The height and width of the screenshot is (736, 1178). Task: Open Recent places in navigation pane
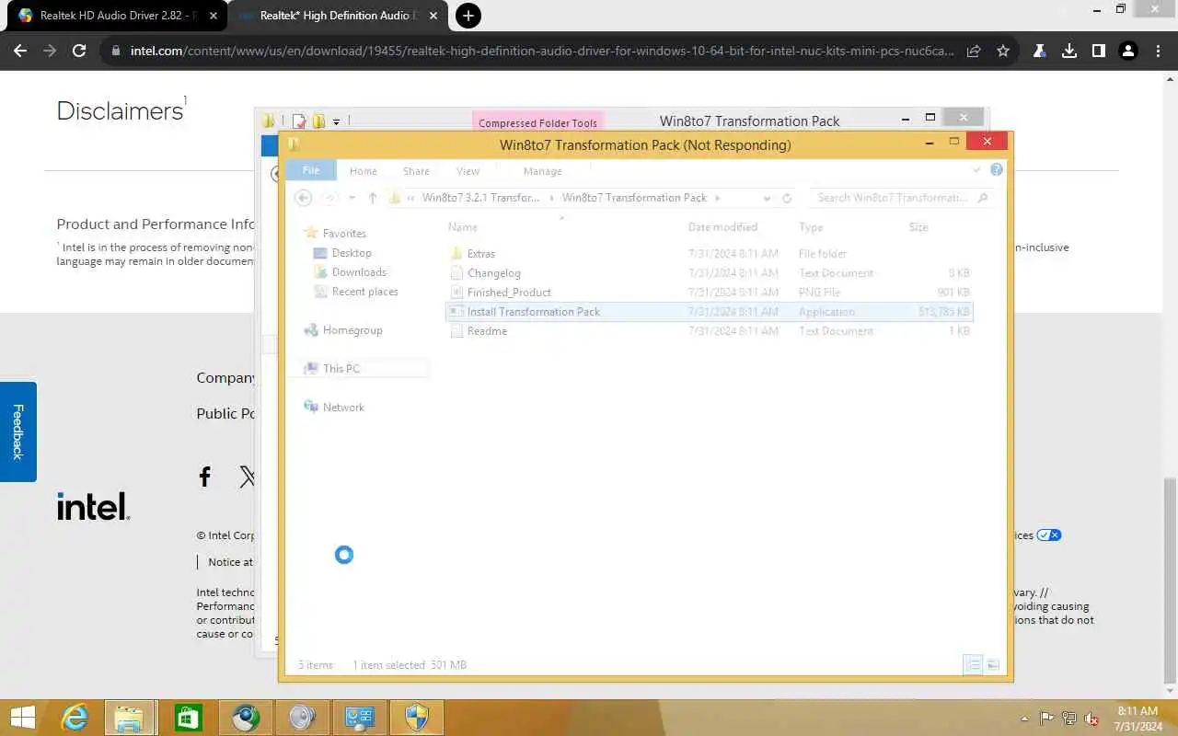364,292
